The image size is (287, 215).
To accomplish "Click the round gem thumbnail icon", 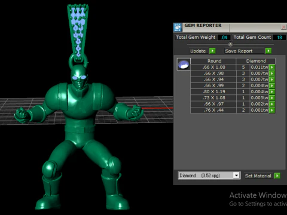I will pos(184,64).
